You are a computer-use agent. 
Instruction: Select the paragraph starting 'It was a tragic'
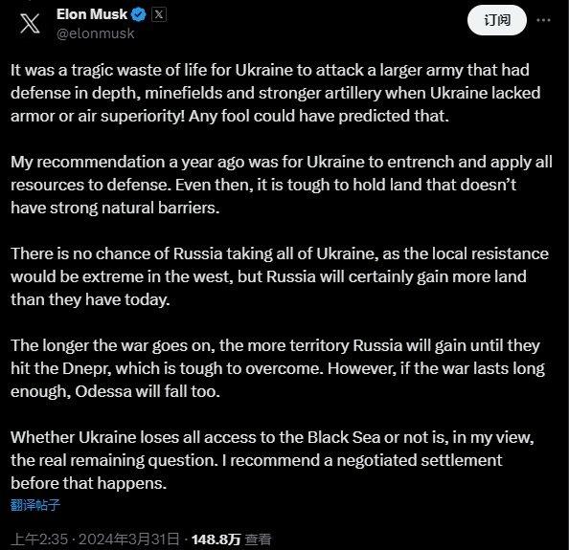coord(276,93)
